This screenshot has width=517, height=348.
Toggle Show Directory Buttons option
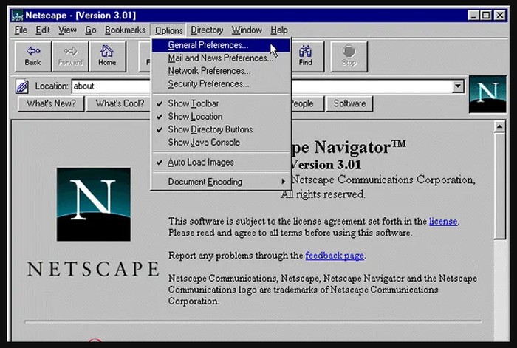coord(221,129)
